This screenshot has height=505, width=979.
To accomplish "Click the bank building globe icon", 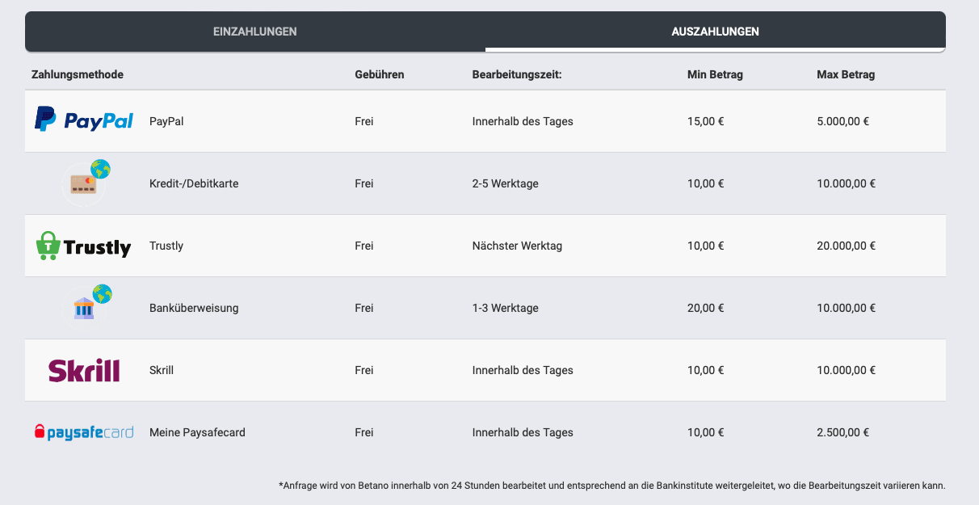I will point(87,305).
